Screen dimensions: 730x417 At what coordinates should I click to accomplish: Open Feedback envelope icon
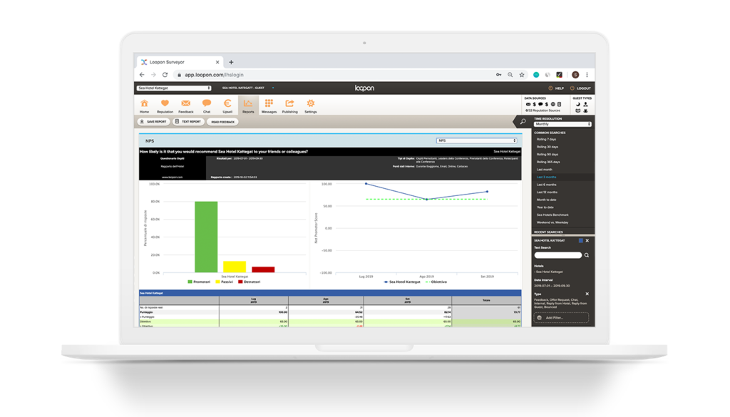point(186,105)
